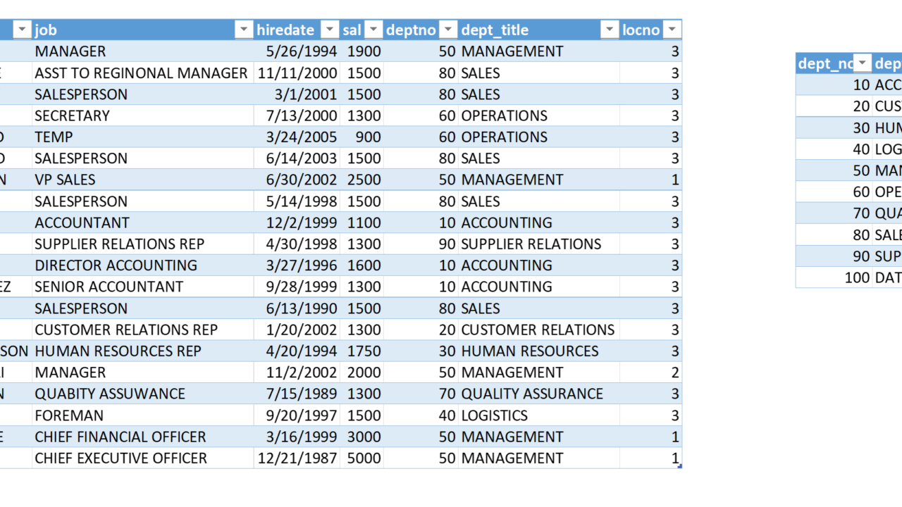
Task: Open the dept_title column filter dropdown
Action: coord(609,30)
